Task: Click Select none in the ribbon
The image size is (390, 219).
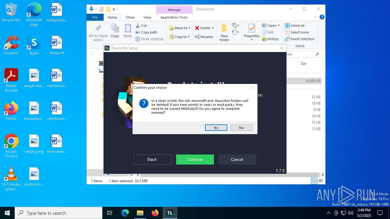Action: tap(297, 32)
